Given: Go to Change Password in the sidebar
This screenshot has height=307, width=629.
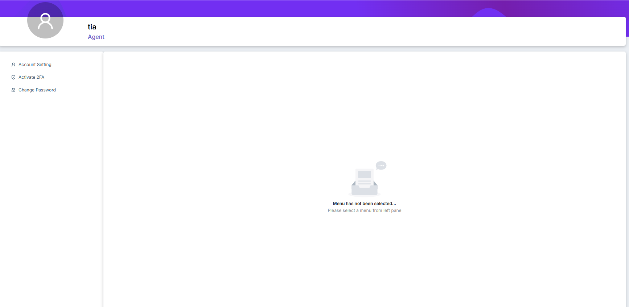Looking at the screenshot, I should point(37,90).
